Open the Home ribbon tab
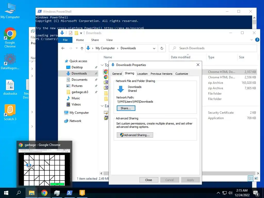The image size is (264, 198). tap(80, 40)
